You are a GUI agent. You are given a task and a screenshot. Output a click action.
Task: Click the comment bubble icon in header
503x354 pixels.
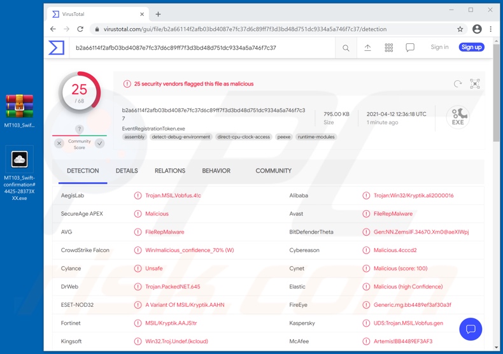tap(410, 48)
